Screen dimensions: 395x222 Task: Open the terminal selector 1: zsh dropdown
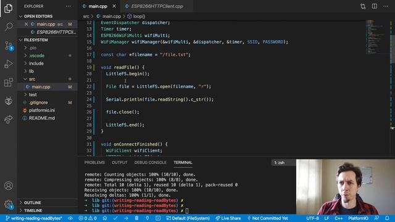click(x=283, y=163)
